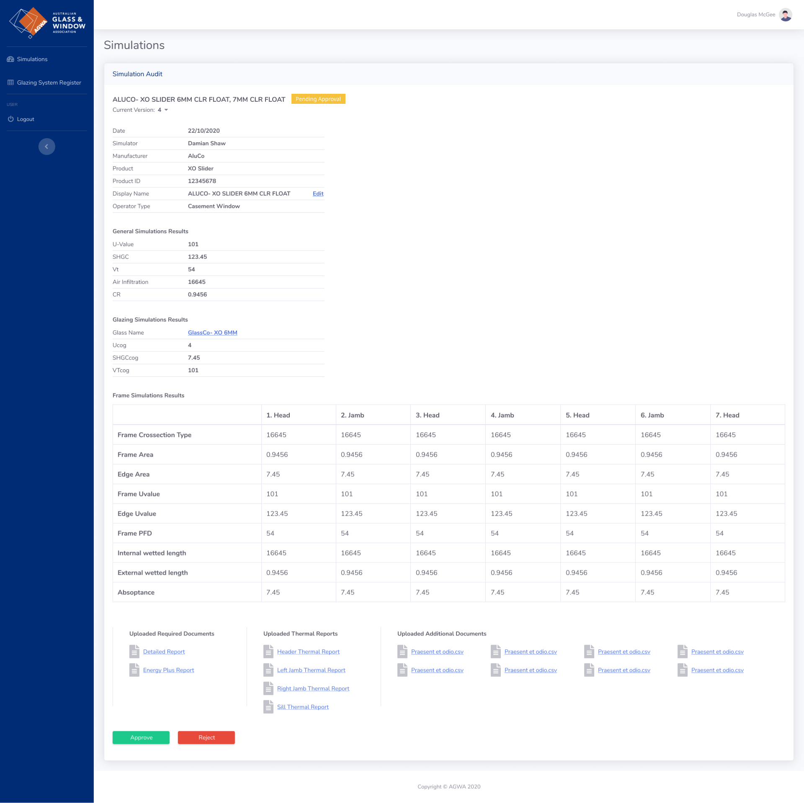Open the GlassCo- XO 6MM glass link
The width and height of the screenshot is (804, 803).
[212, 332]
